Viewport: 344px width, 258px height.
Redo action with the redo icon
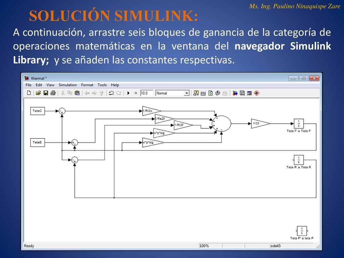(x=119, y=93)
